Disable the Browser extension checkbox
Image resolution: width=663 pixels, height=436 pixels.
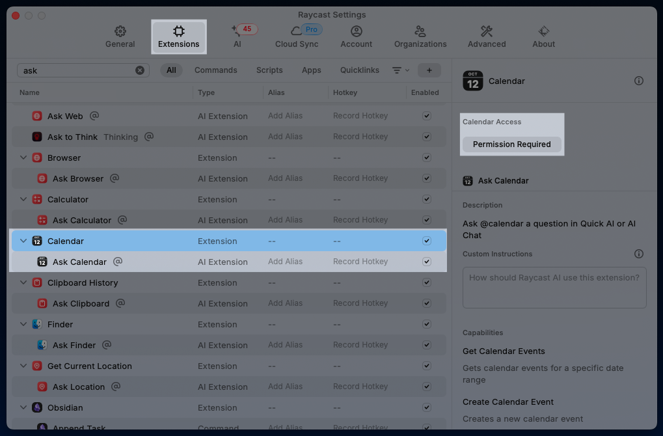[x=427, y=157]
